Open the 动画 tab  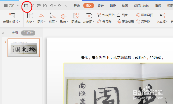tap(125, 6)
